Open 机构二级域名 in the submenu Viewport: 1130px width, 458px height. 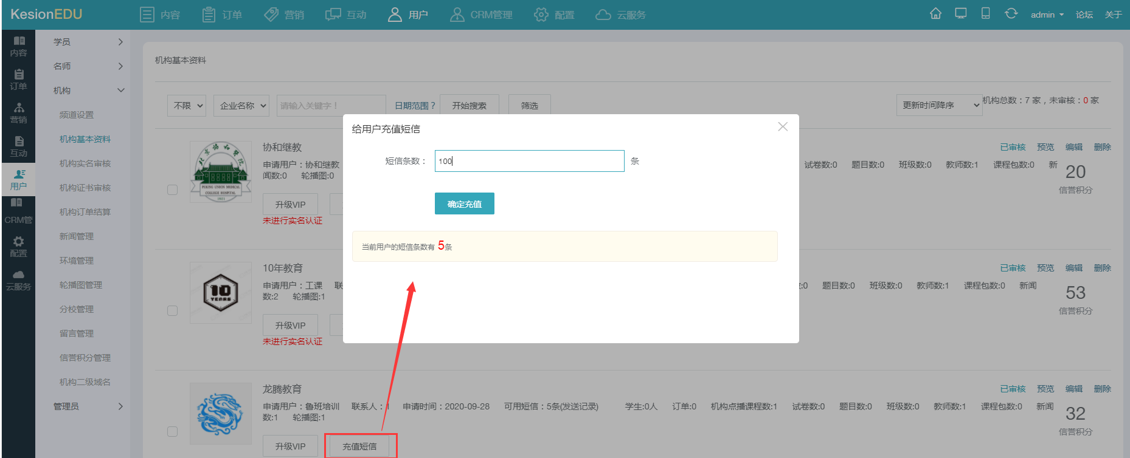[85, 382]
